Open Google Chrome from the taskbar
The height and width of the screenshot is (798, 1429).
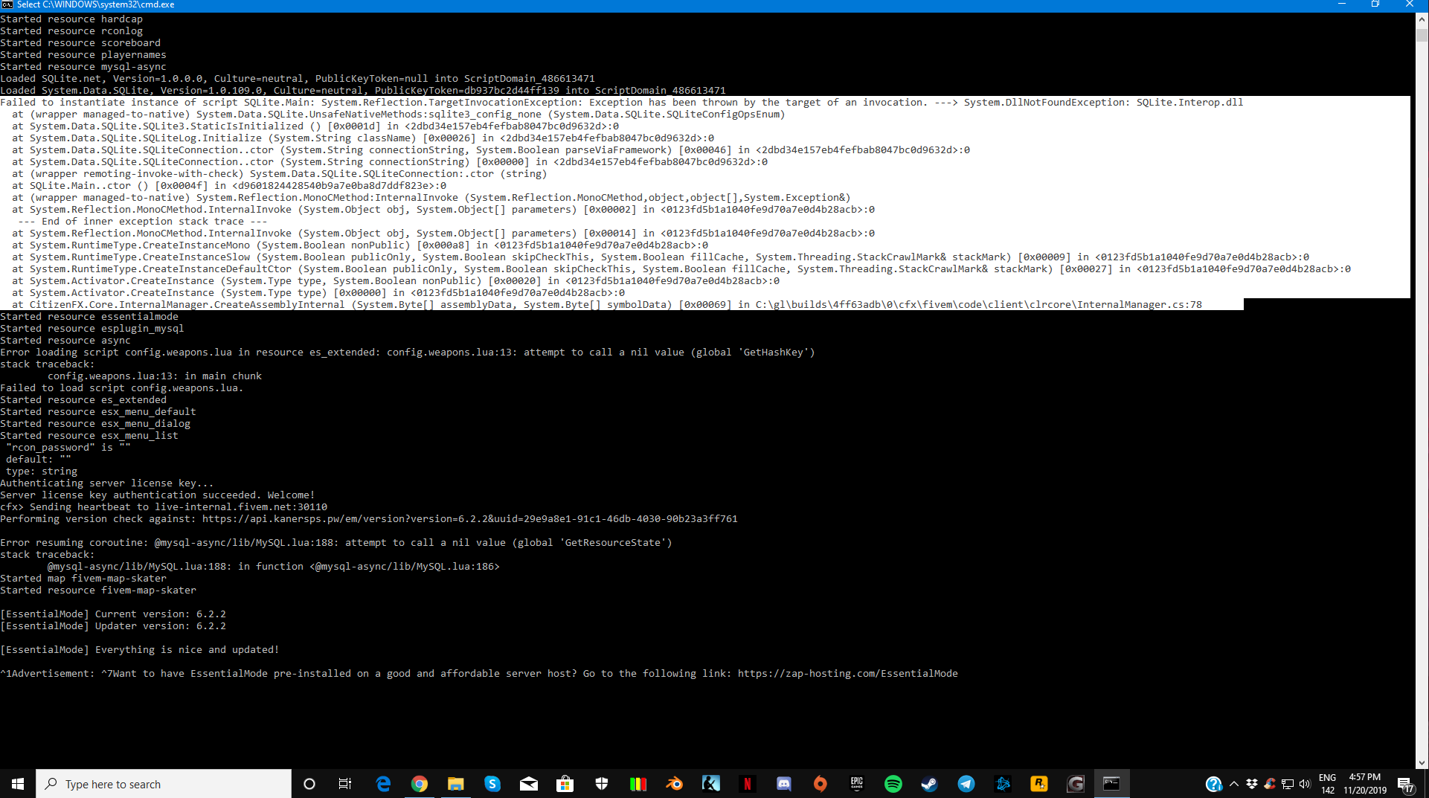420,784
